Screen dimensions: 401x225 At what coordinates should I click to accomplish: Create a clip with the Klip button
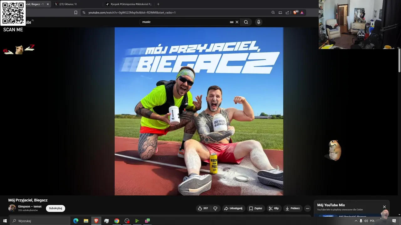click(273, 208)
